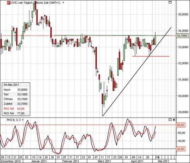190x163 pixels.
Task: Click the 28 date label on time axis
Action: pos(20,157)
